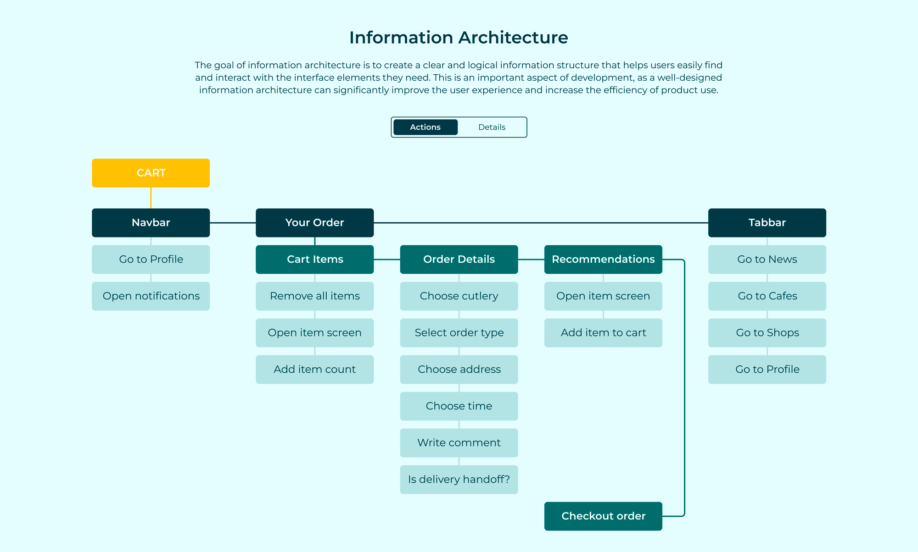Click the Open notifications action

coord(151,296)
